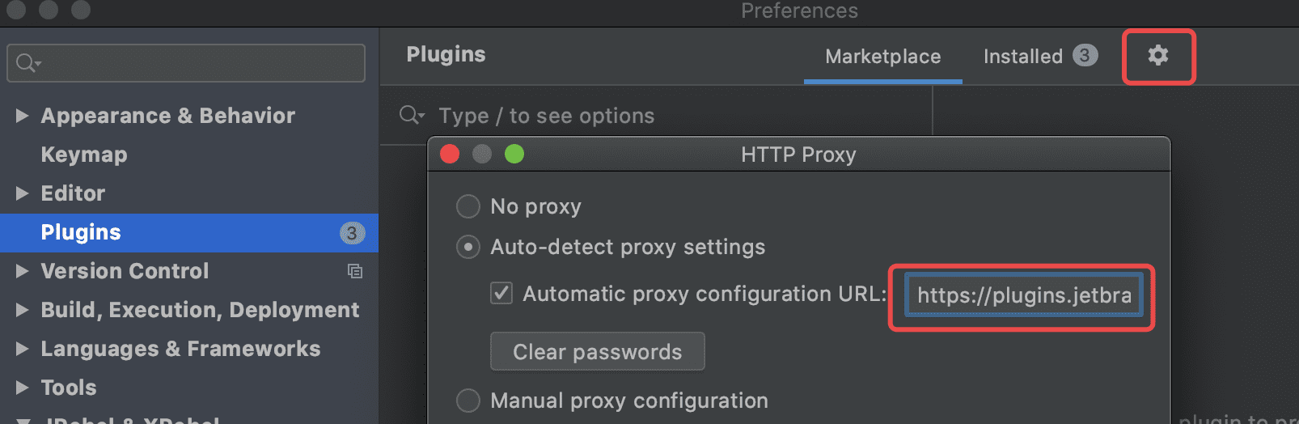
Task: Open the plugins settings gear menu
Action: tap(1158, 55)
